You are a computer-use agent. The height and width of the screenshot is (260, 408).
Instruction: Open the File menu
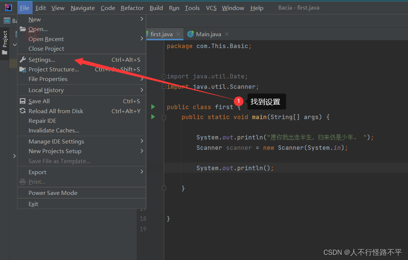[25, 8]
